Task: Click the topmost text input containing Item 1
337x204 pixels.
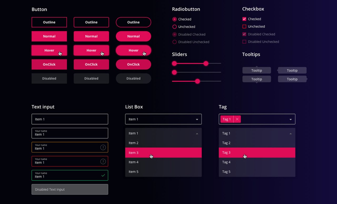Action: (70, 119)
